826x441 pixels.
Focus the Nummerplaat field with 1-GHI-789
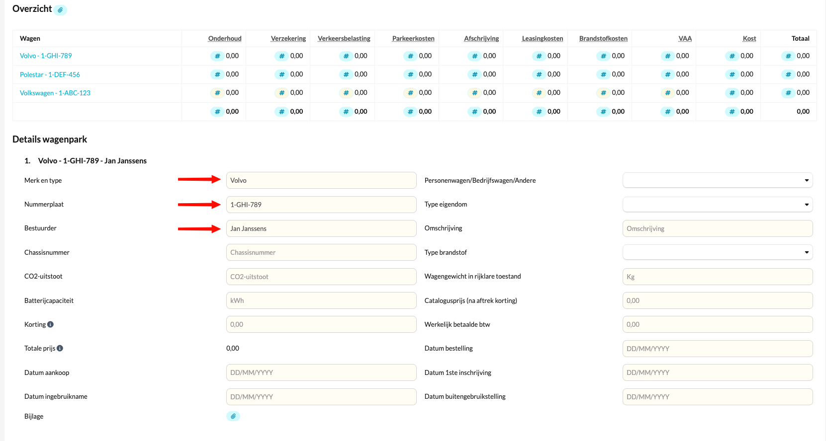click(321, 205)
